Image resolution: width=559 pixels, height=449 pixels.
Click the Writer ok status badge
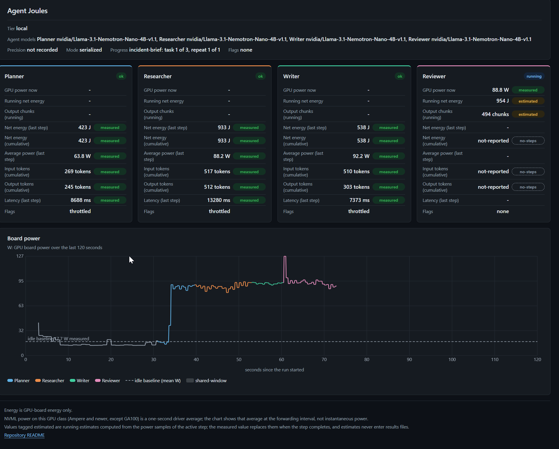tap(400, 76)
